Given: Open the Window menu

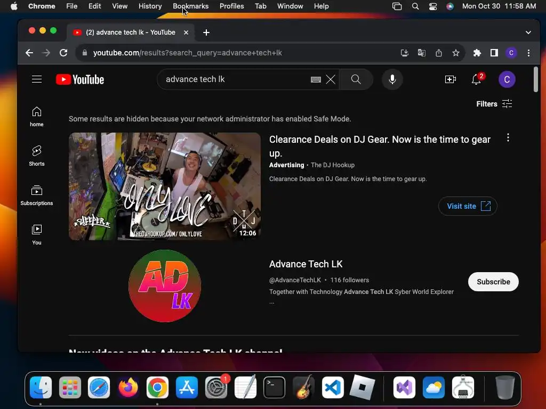Looking at the screenshot, I should click(x=290, y=6).
